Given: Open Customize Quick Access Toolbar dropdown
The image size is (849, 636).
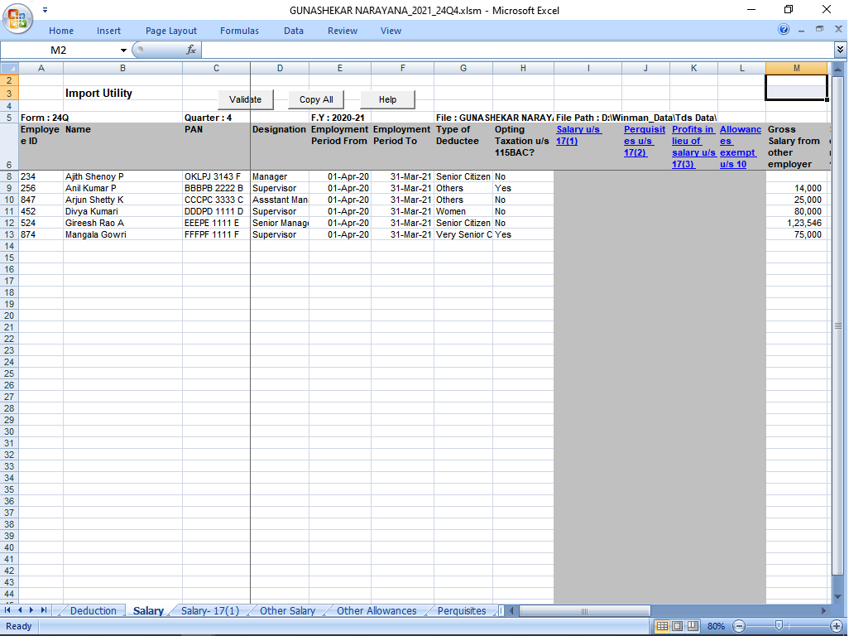Looking at the screenshot, I should (44, 10).
